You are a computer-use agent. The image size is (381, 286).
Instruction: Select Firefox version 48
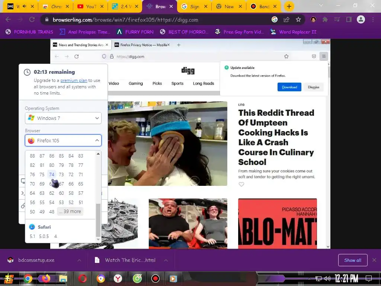51,212
